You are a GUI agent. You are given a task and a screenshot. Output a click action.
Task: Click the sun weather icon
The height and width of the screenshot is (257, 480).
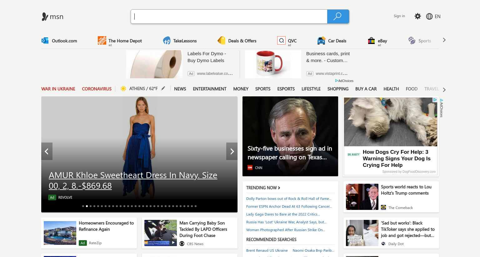click(123, 89)
